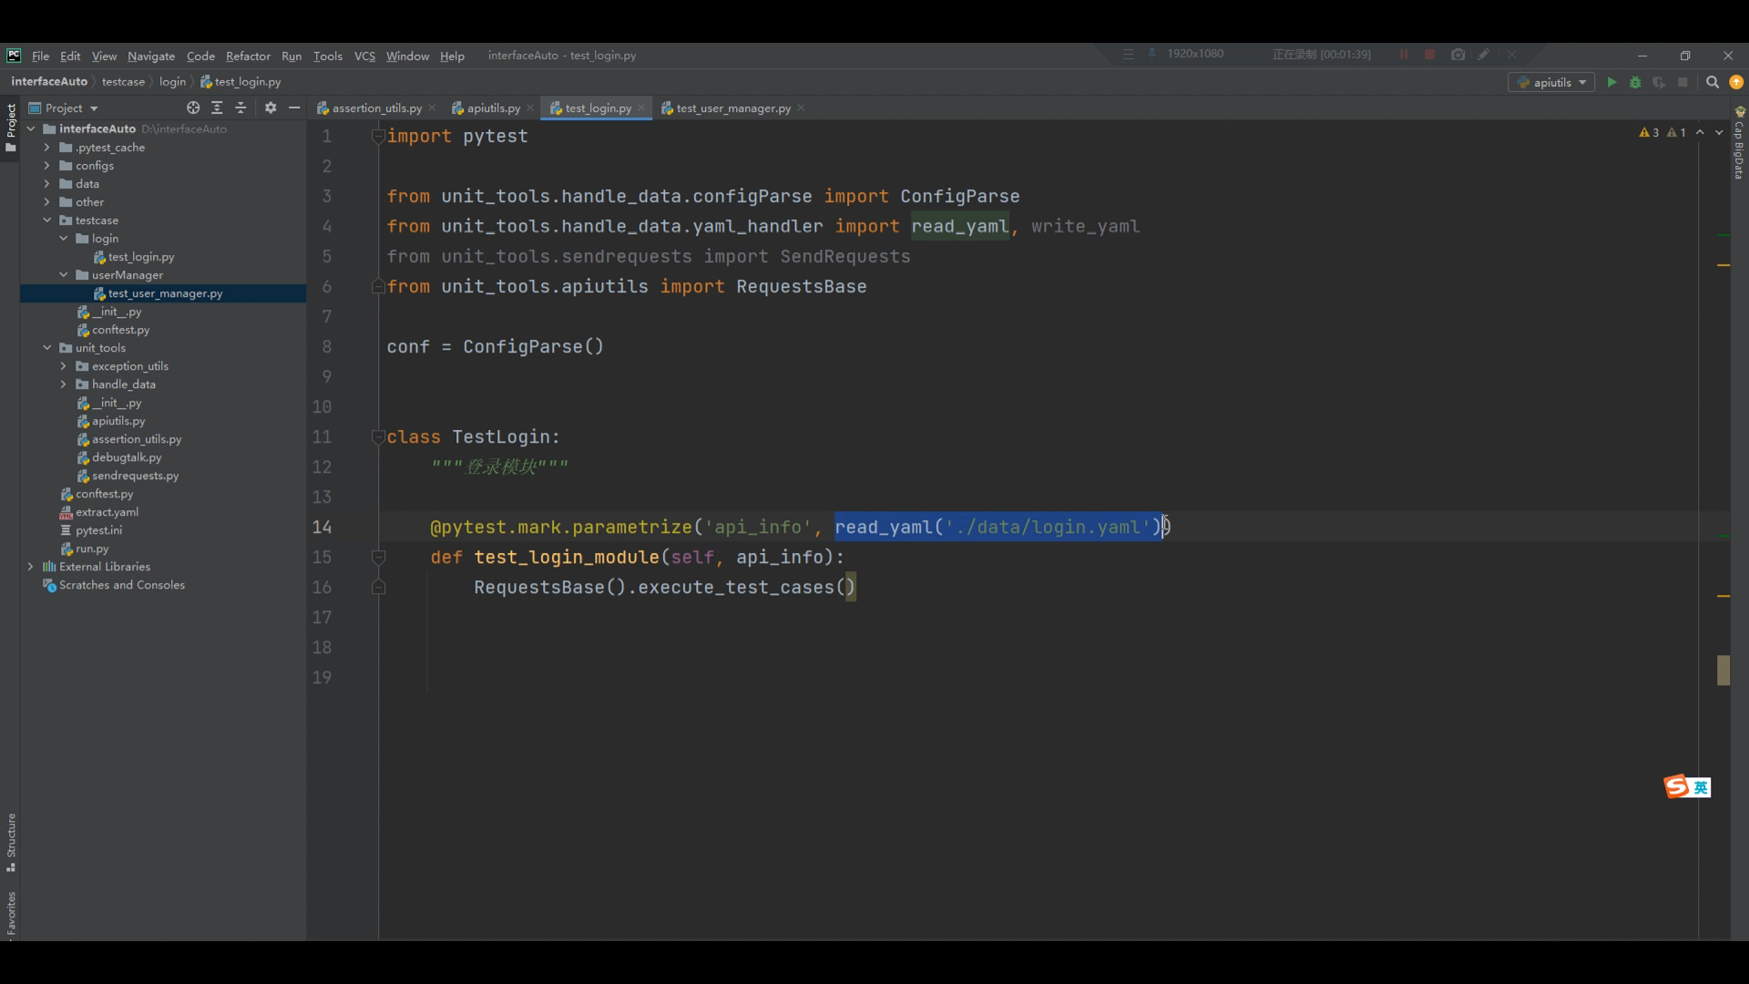Screen dimensions: 1749x984
Task: Expand the handle_data folder
Action: click(64, 384)
